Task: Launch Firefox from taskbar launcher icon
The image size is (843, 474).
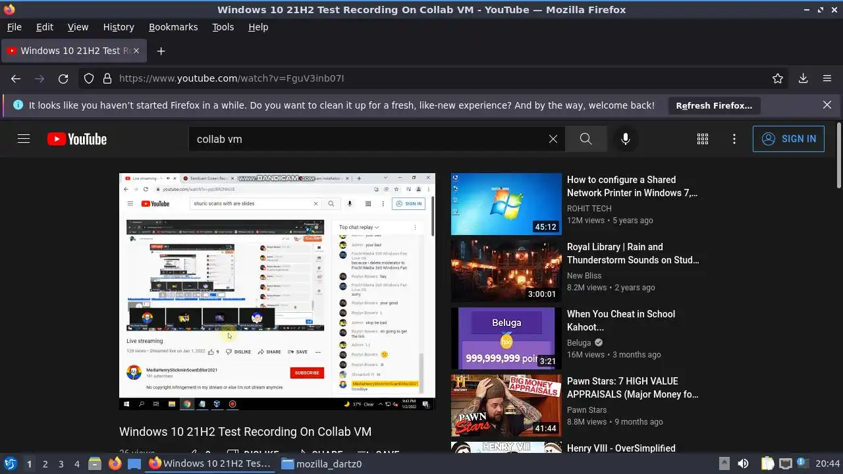Action: (x=115, y=463)
